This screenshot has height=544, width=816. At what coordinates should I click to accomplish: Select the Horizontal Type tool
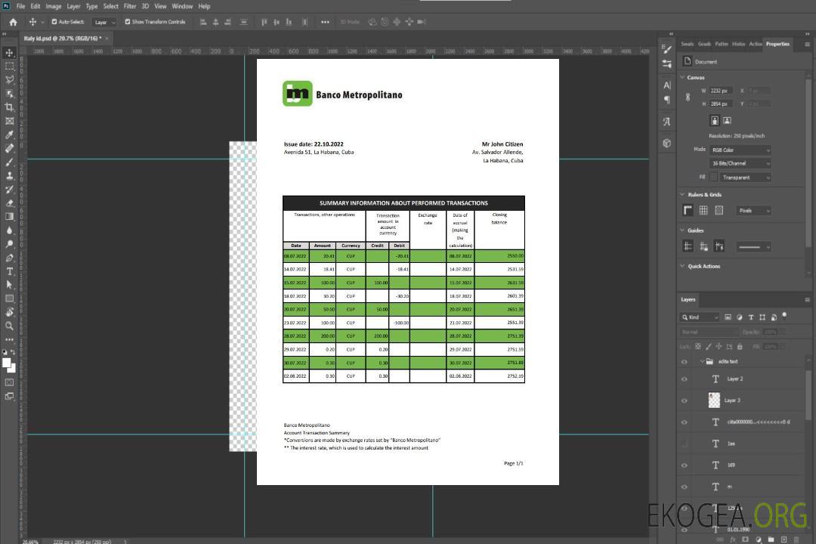pyautogui.click(x=9, y=271)
